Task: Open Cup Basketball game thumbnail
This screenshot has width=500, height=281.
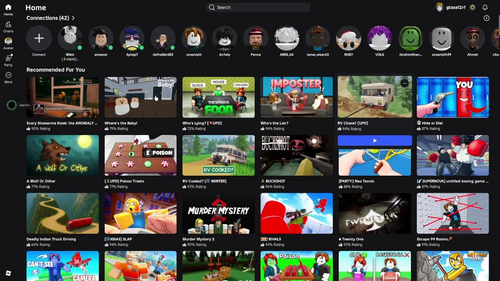Action: point(375,266)
